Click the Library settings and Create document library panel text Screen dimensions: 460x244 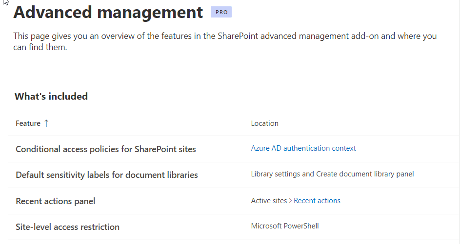click(332, 174)
